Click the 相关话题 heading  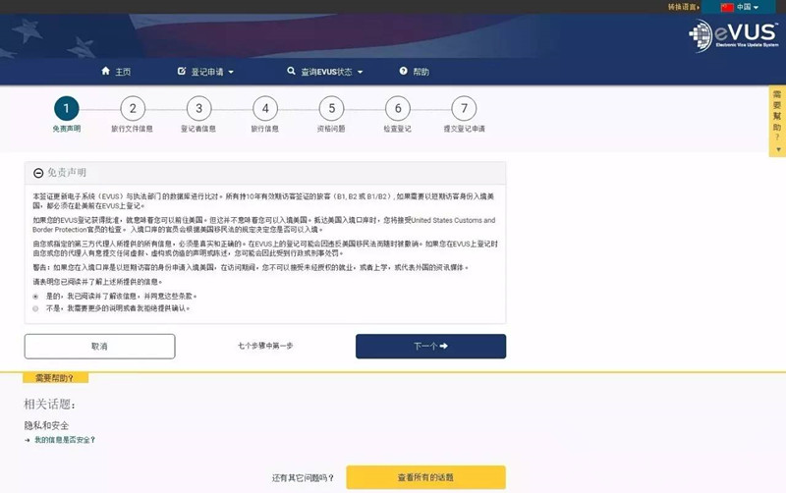click(x=50, y=404)
